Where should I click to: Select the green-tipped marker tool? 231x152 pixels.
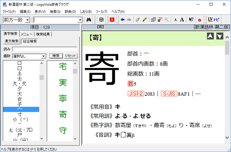[138, 20]
